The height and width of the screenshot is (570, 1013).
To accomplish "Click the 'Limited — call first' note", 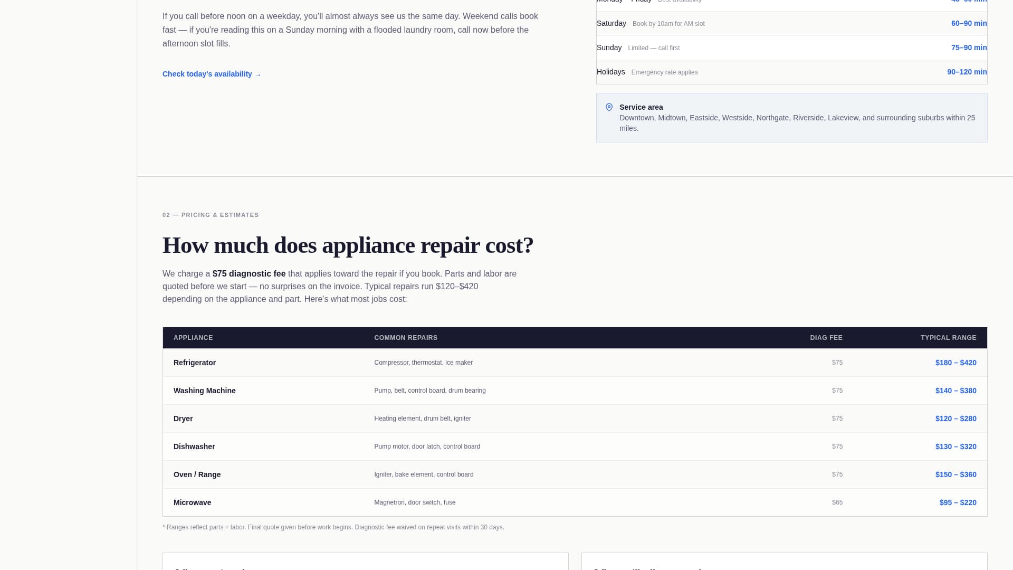I will click(x=654, y=48).
